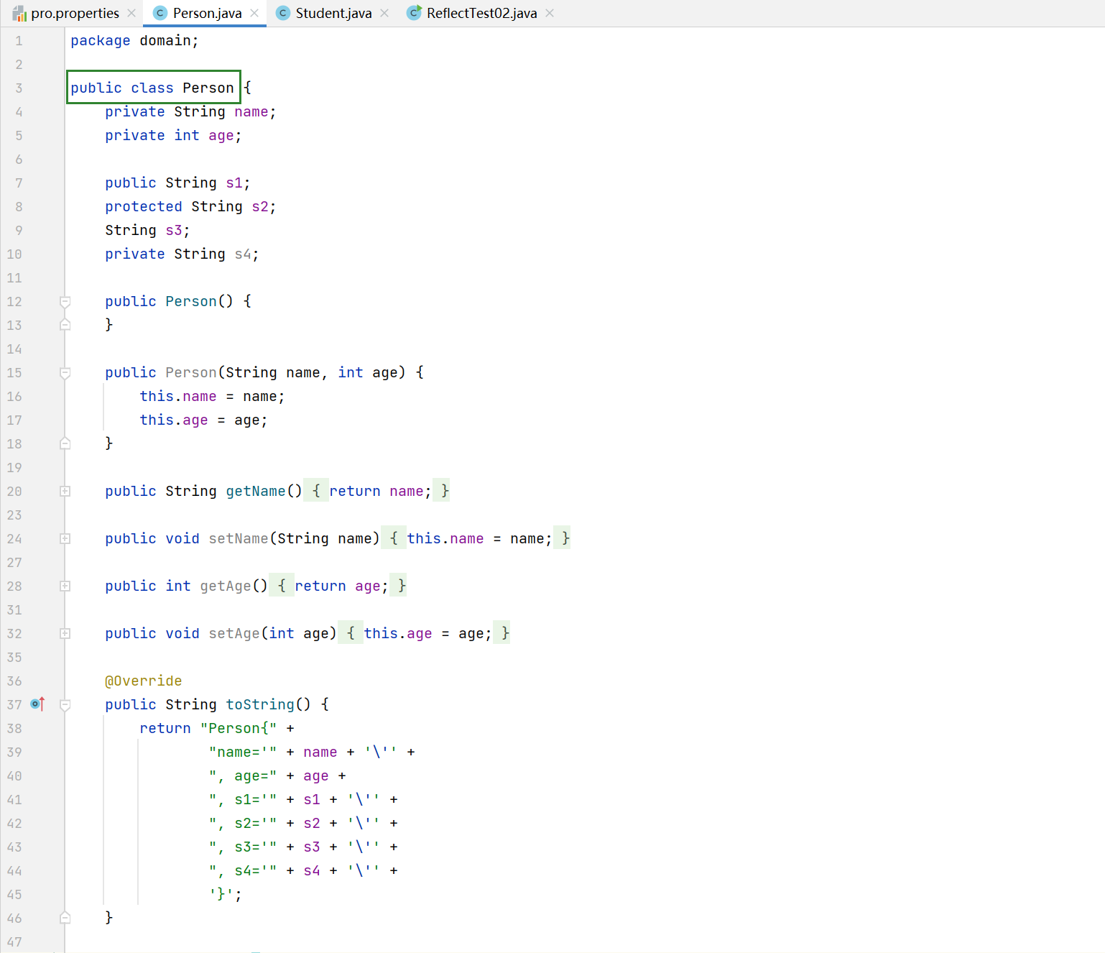Click the Person.java class icon
This screenshot has width=1105, height=953.
pos(160,13)
